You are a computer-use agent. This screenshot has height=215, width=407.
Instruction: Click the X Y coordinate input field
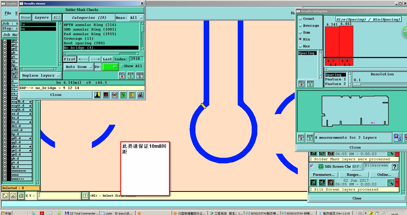[x=59, y=195]
